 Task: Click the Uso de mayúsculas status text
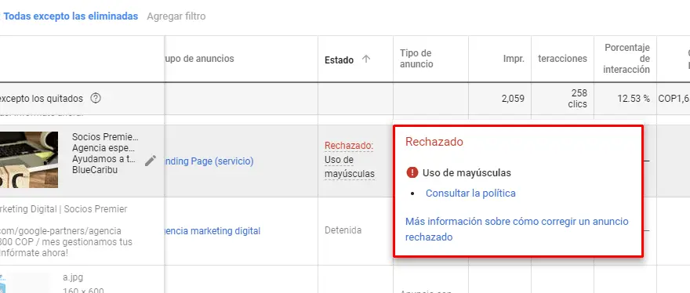click(350, 167)
